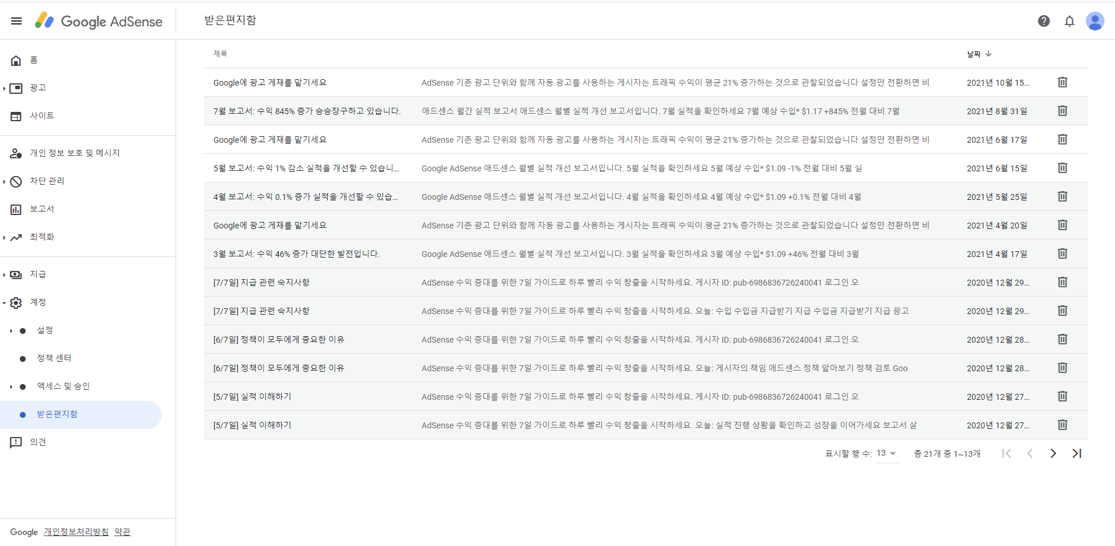This screenshot has height=546, width=1115.
Task: Delete the 2021년 4월 20일 message
Action: [1063, 225]
